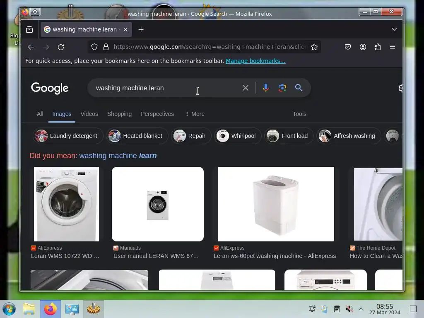Select the Images tab

(x=62, y=114)
